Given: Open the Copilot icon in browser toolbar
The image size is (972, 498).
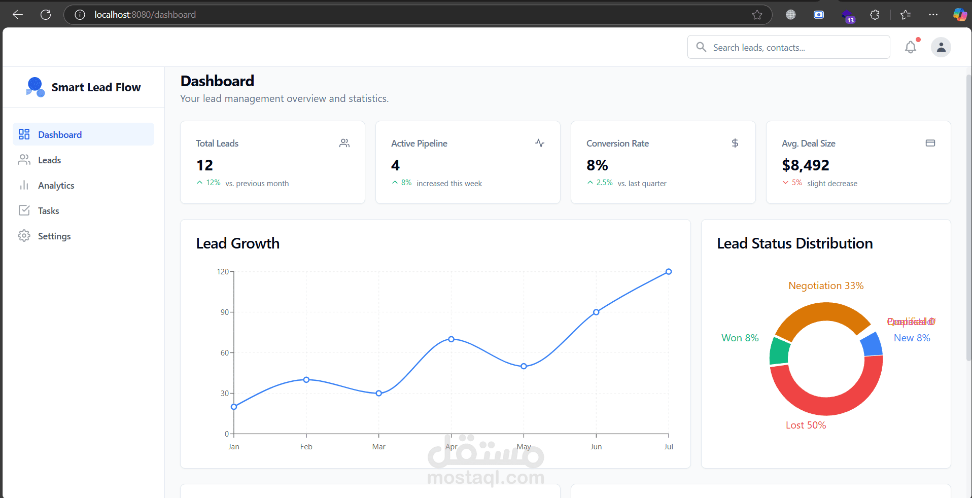Looking at the screenshot, I should coord(959,15).
